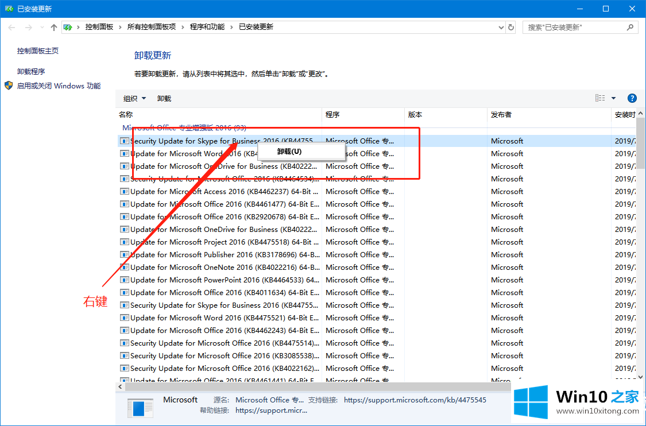Navigate to 程序和功能 breadcrumb
Viewport: 646px width, 426px height.
tap(207, 27)
